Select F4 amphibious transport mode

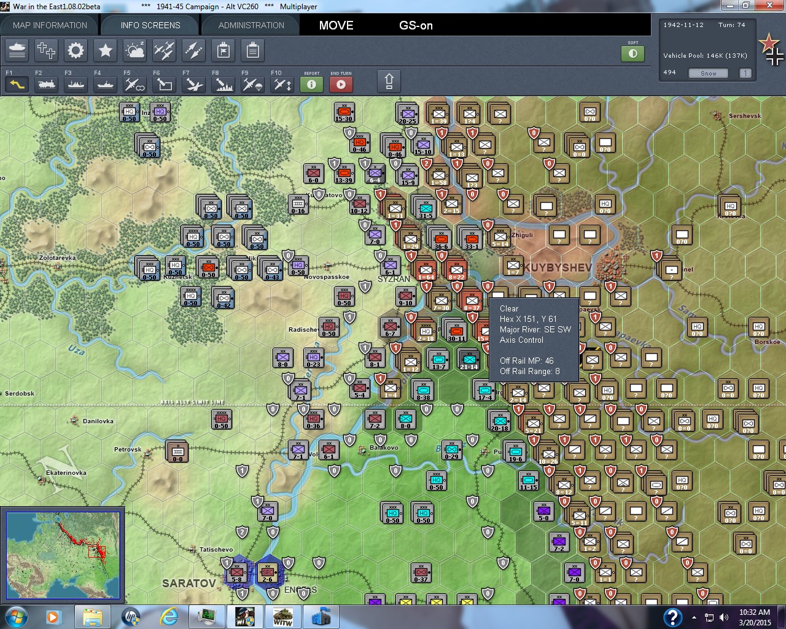coord(106,84)
